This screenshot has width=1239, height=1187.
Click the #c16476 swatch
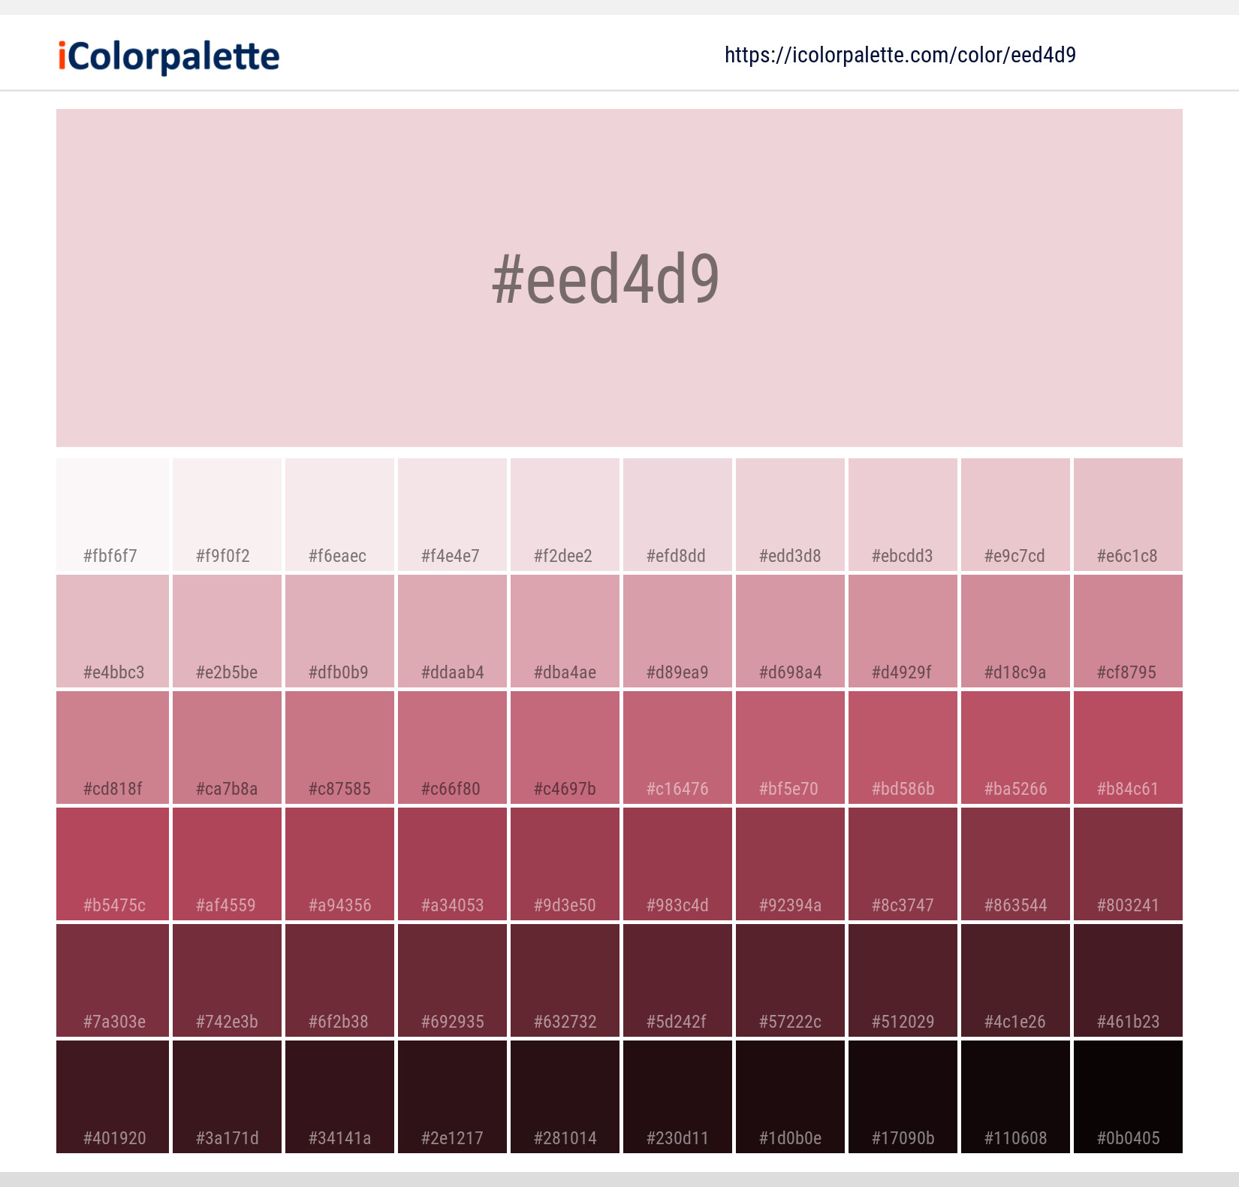(677, 748)
